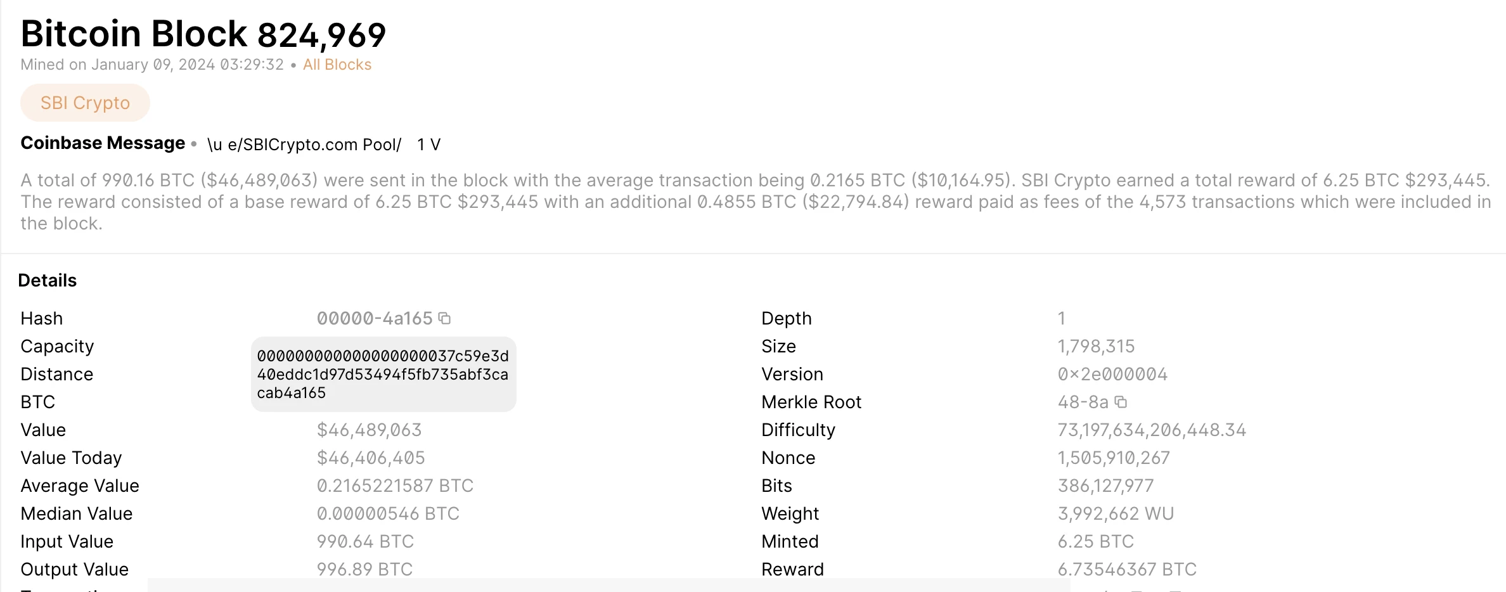This screenshot has height=592, width=1506.
Task: Copy the block hash using the copy icon
Action: coord(444,318)
